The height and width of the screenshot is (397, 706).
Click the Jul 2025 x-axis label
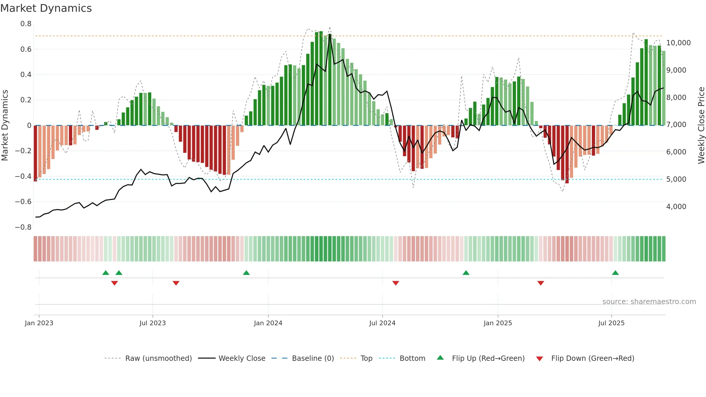[612, 323]
